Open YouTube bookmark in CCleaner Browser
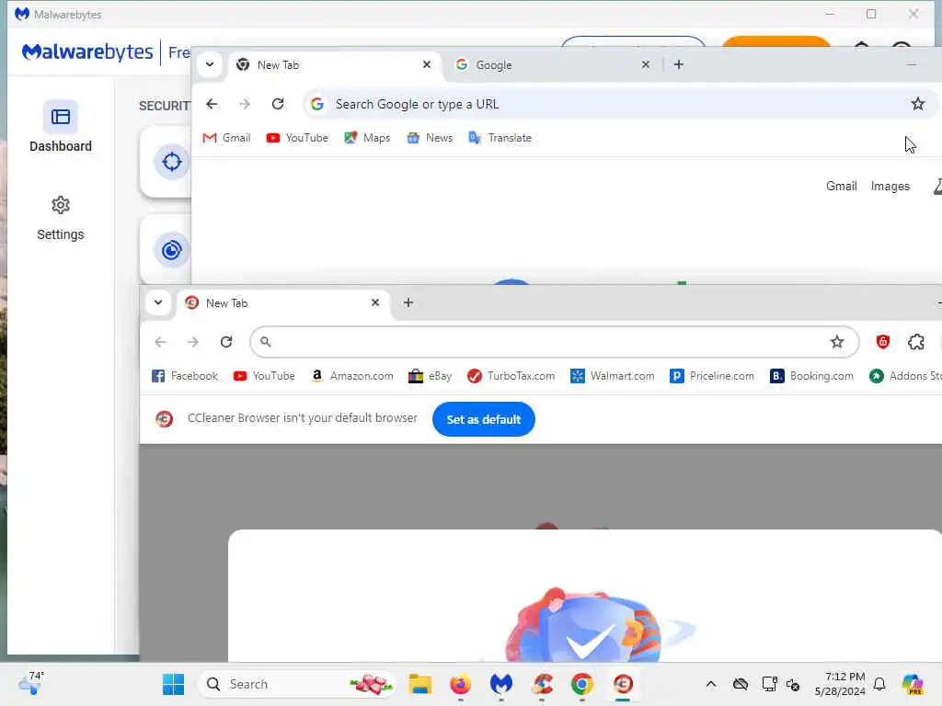 [x=264, y=376]
